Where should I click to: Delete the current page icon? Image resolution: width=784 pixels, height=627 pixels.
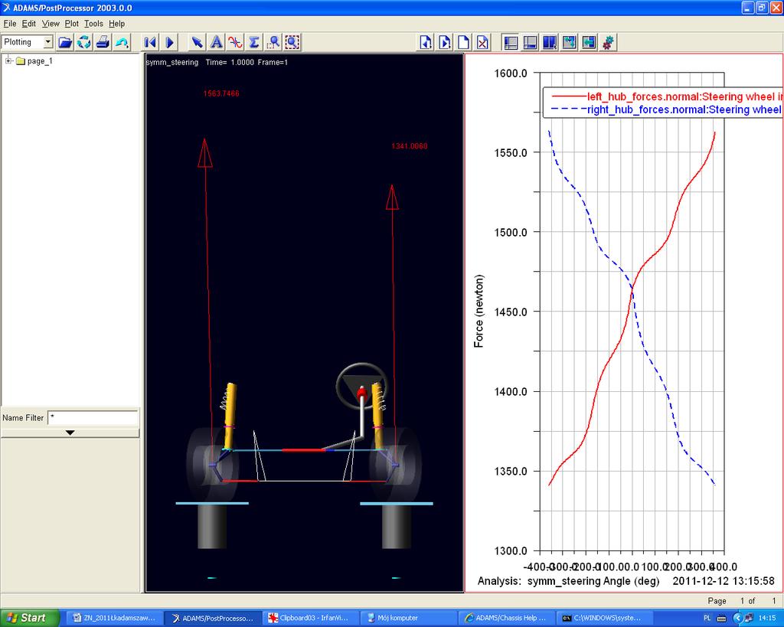point(482,43)
